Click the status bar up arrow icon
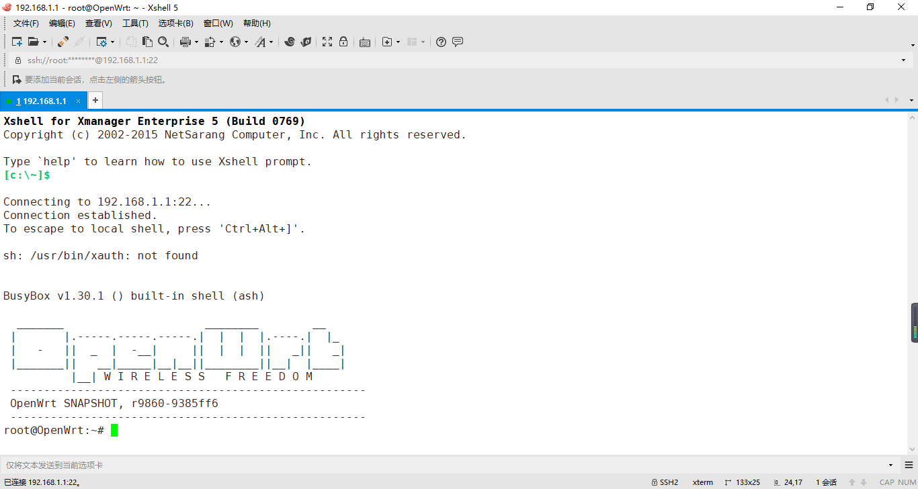The image size is (918, 489). [852, 482]
